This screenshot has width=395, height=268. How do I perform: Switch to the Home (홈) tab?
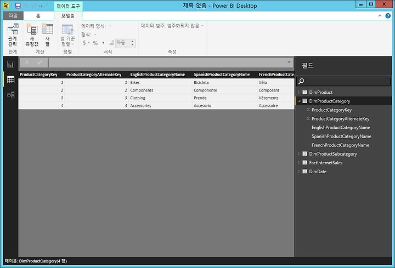(x=38, y=16)
